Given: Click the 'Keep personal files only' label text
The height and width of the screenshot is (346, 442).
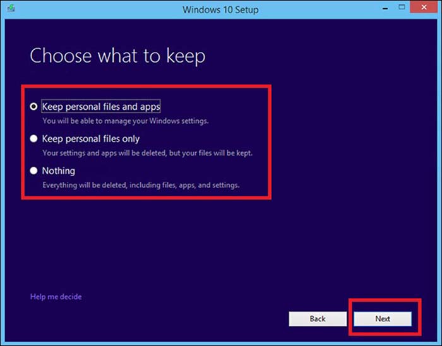Looking at the screenshot, I should tap(90, 139).
